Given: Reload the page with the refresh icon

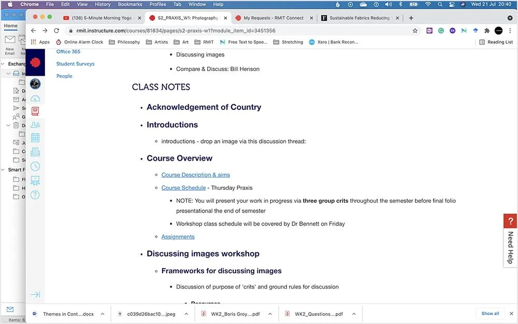Looking at the screenshot, I should click(56, 31).
